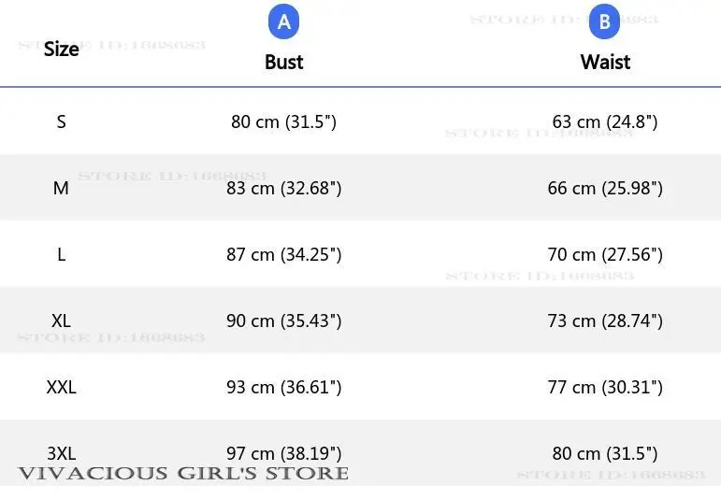Click bust value 80 cm (31.5")
The height and width of the screenshot is (499, 721).
[x=283, y=121]
